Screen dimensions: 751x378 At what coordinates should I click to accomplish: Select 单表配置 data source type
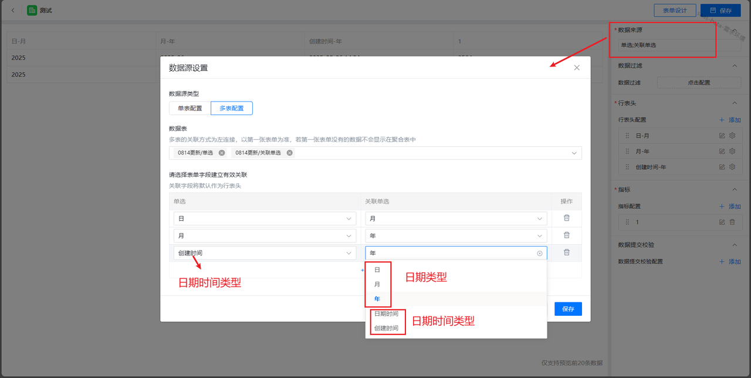coord(190,109)
